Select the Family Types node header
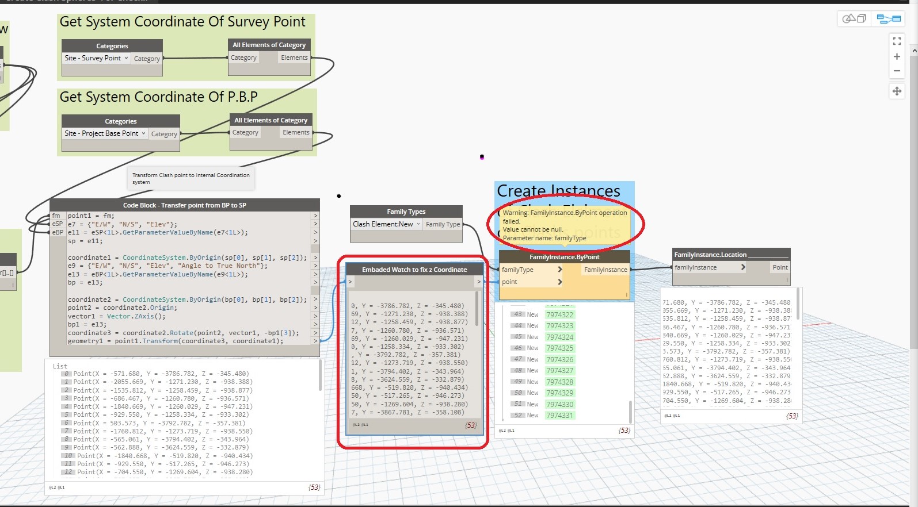Viewport: 918px width, 507px height. click(x=406, y=212)
